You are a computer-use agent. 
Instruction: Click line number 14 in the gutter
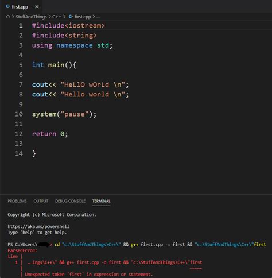(x=19, y=153)
